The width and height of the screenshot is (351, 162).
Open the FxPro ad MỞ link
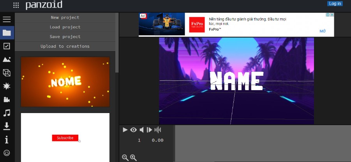coord(323,31)
